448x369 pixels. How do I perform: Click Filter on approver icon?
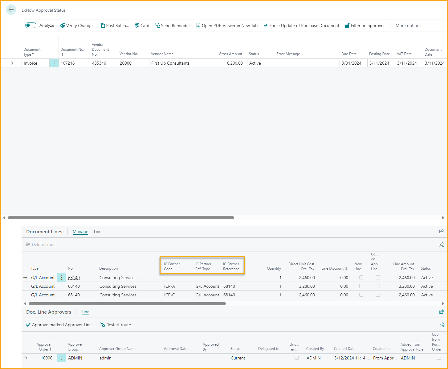347,26
